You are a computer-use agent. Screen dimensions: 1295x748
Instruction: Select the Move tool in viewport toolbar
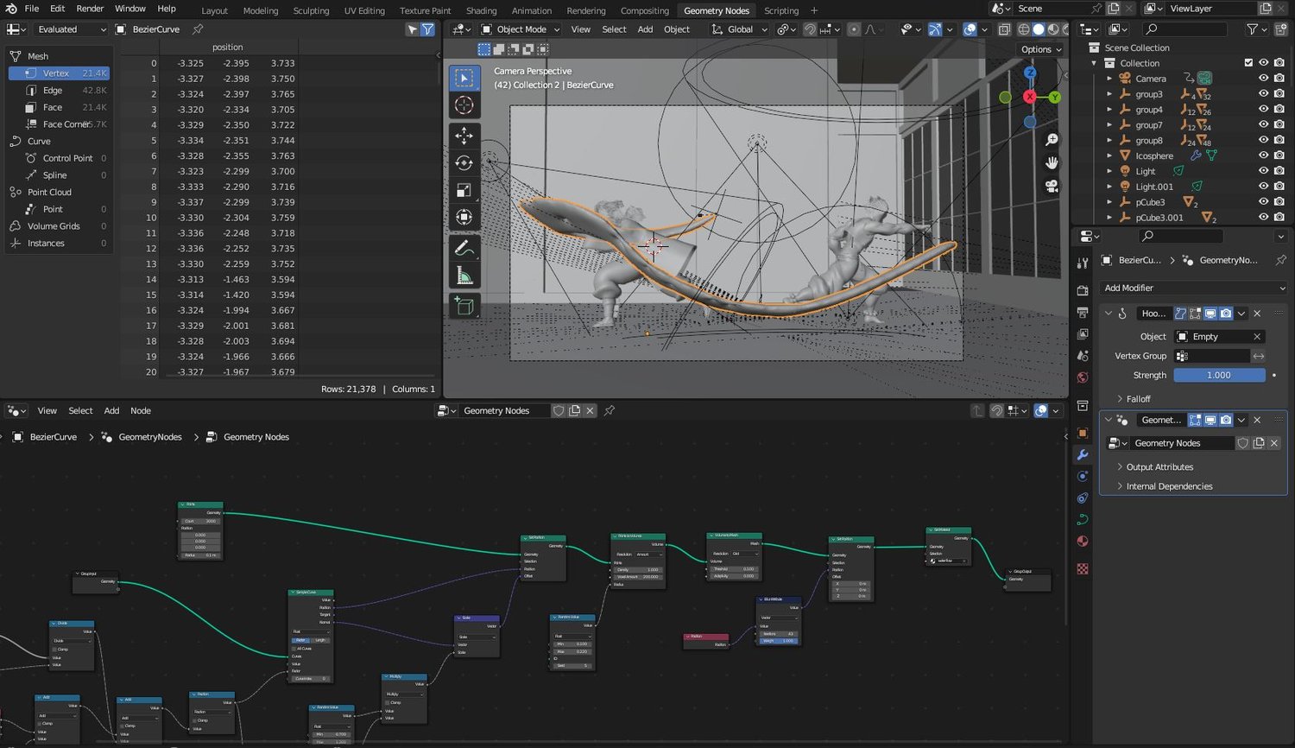click(464, 135)
